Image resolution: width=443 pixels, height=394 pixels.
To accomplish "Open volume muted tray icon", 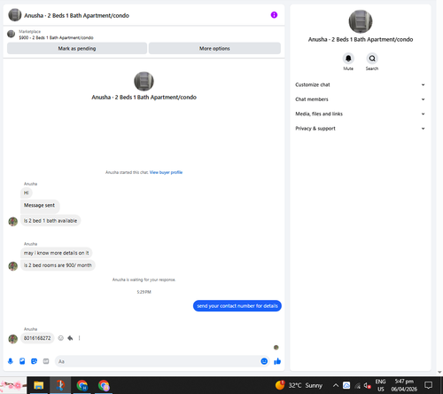I will tap(367, 385).
